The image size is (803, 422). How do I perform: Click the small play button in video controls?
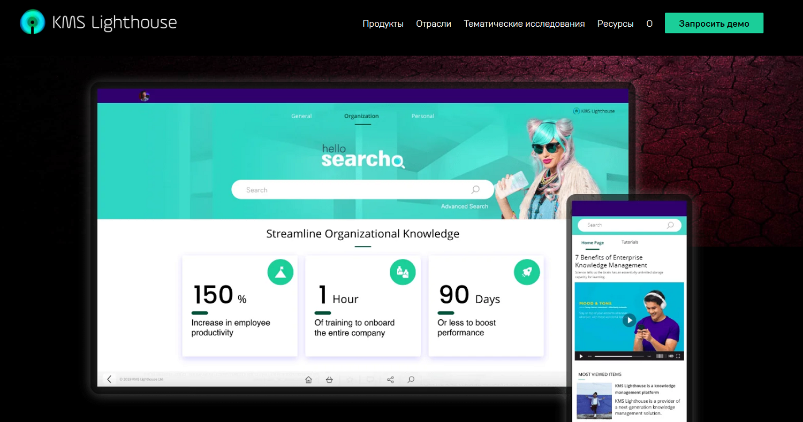point(580,356)
